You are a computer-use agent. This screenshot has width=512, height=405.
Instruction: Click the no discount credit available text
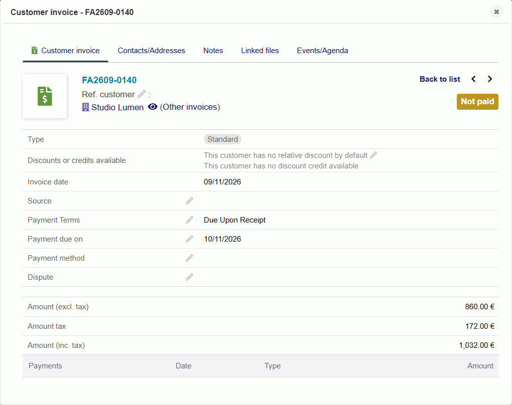[281, 166]
